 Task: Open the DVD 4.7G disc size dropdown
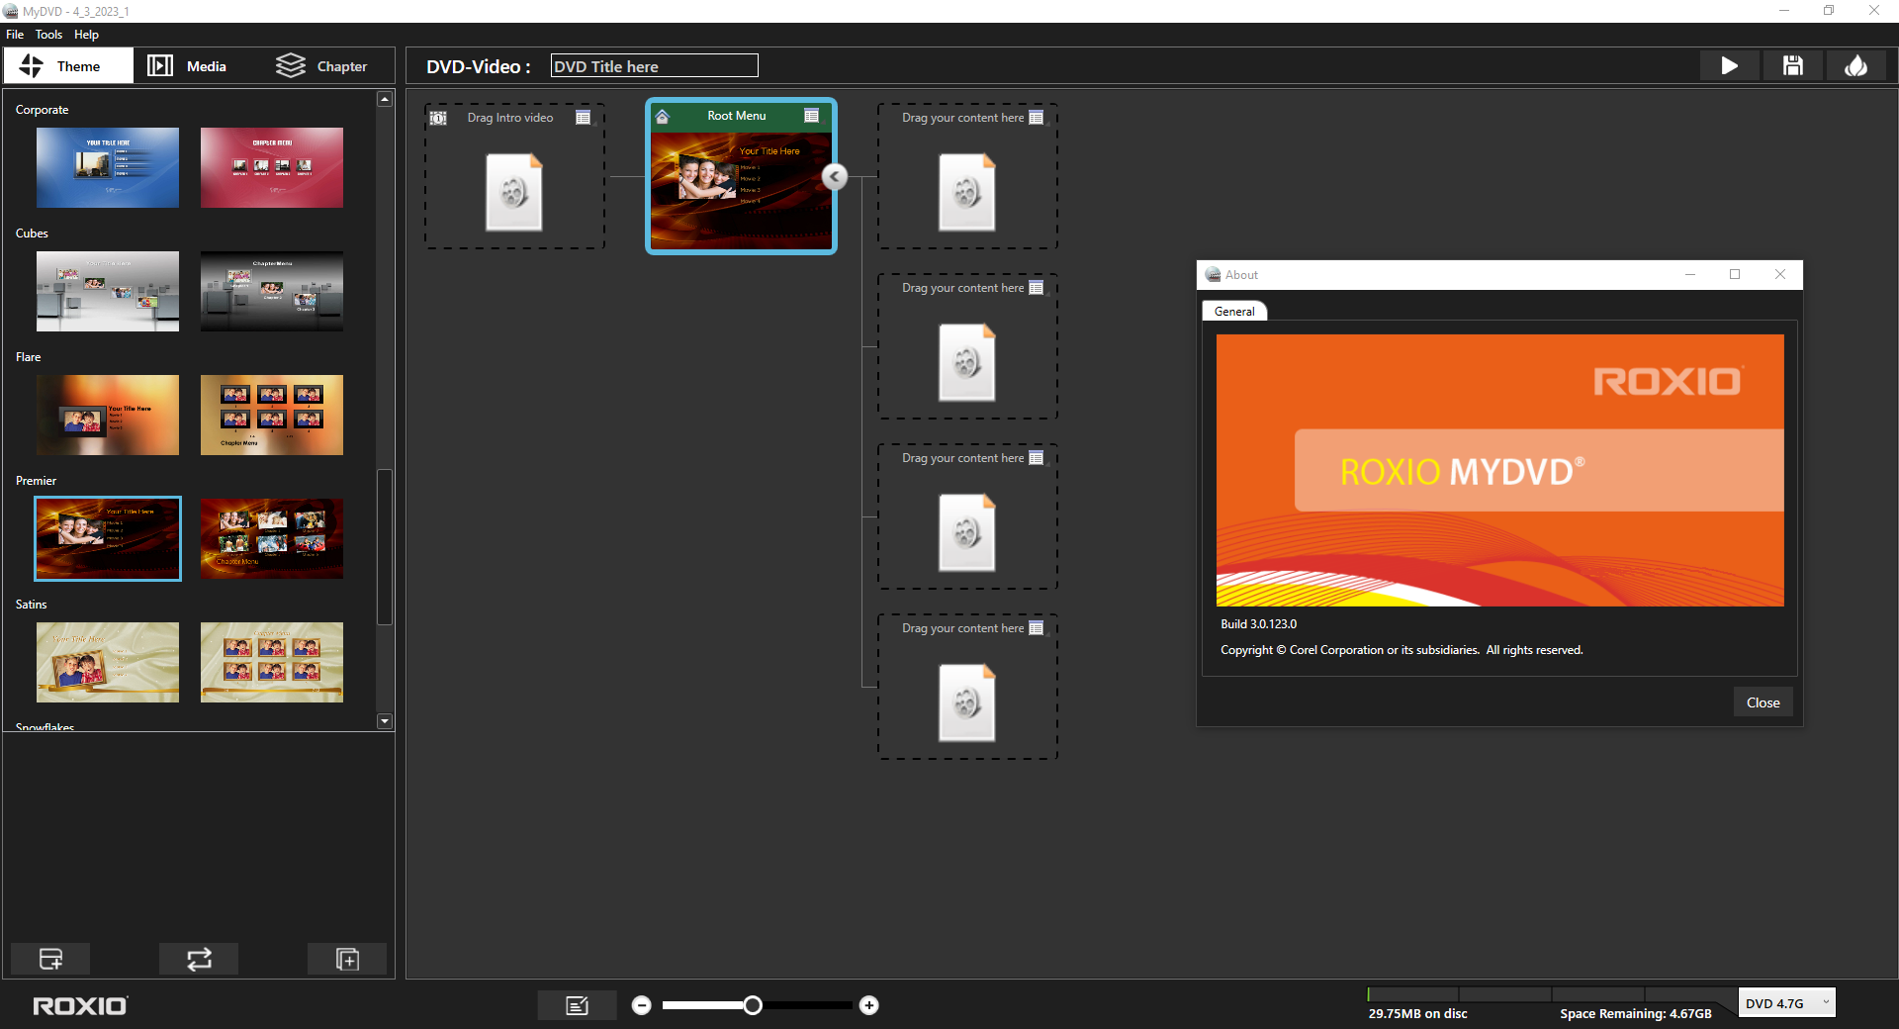[x=1787, y=1003]
